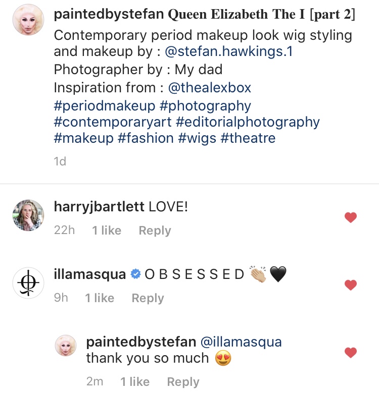Image resolution: width=379 pixels, height=399 pixels.
Task: View likes on harryjbartlett's comment
Action: point(107,231)
